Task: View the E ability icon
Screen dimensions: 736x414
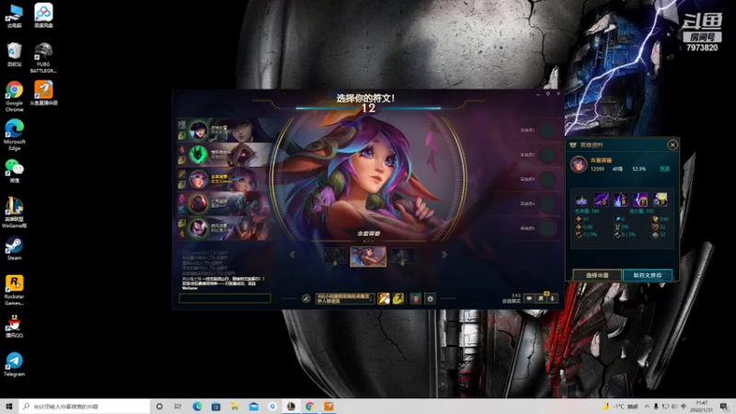Action: [x=640, y=200]
